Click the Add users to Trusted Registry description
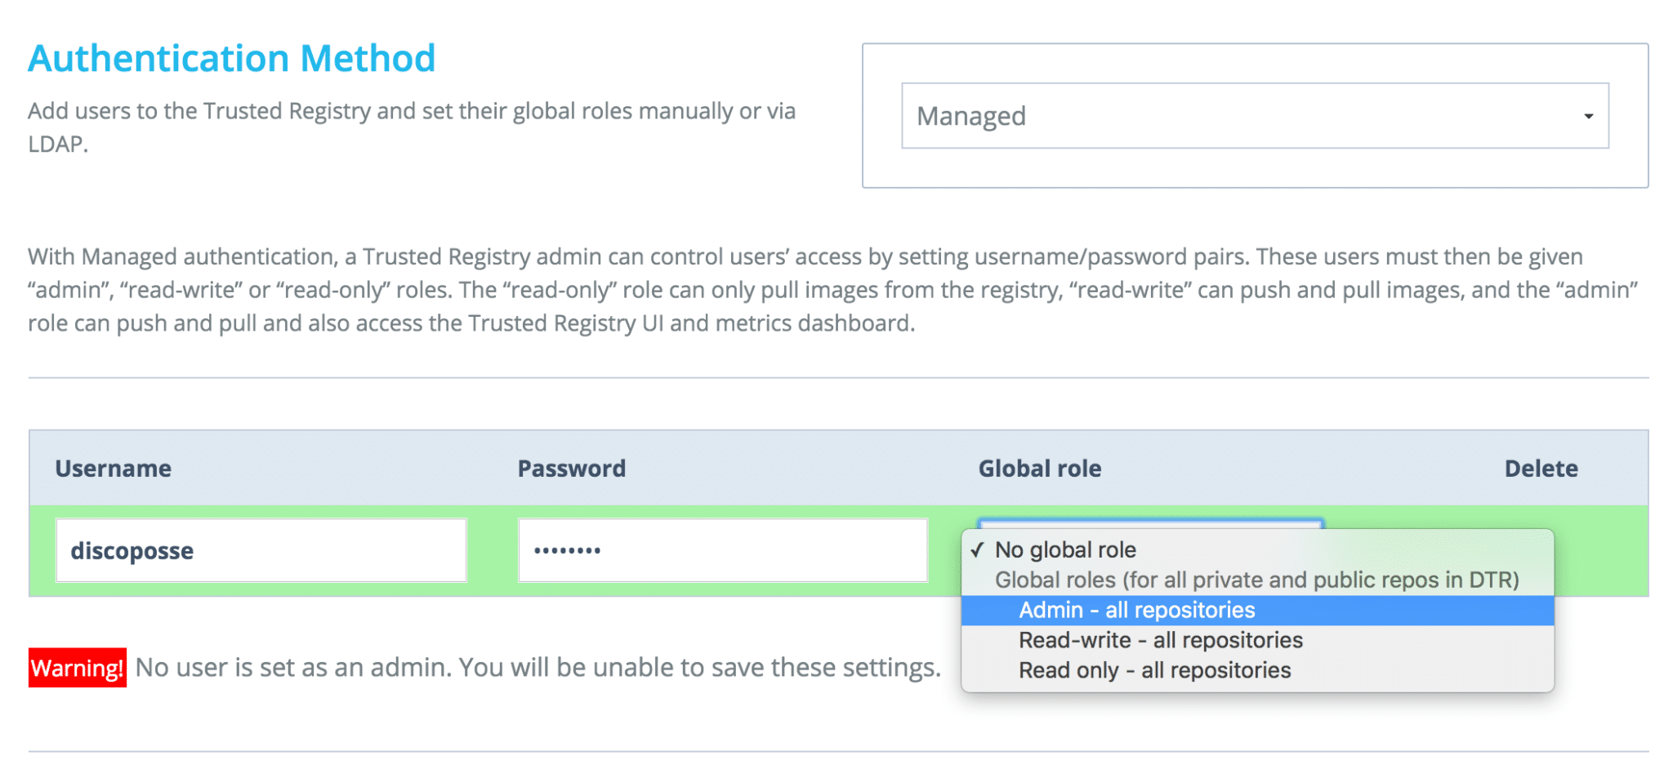 [412, 127]
